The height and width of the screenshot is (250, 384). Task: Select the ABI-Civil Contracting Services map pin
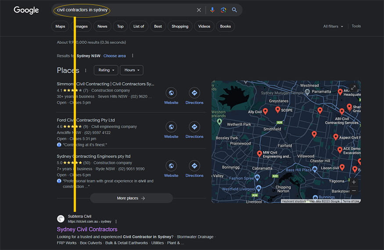coord(342,111)
